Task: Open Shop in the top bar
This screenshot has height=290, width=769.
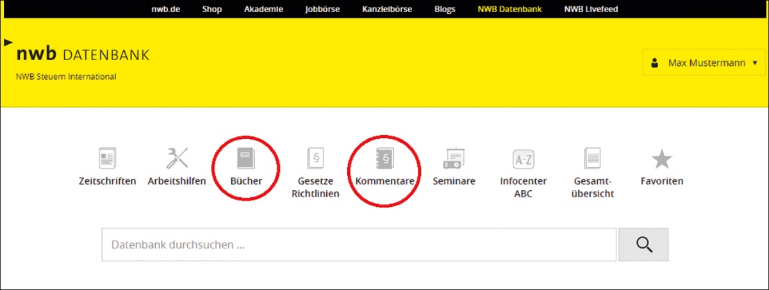Action: click(x=211, y=9)
